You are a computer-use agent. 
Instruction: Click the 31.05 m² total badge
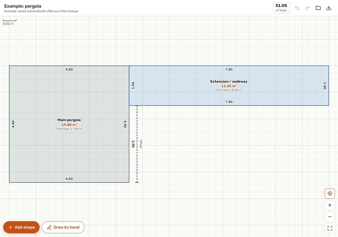pos(281,8)
